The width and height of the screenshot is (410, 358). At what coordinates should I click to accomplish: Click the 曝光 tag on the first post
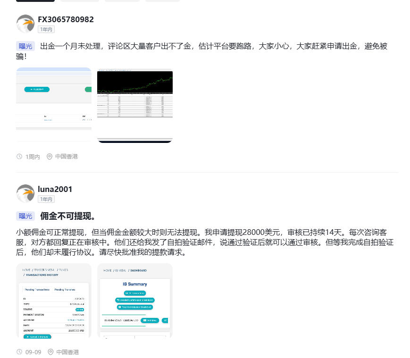tap(25, 46)
